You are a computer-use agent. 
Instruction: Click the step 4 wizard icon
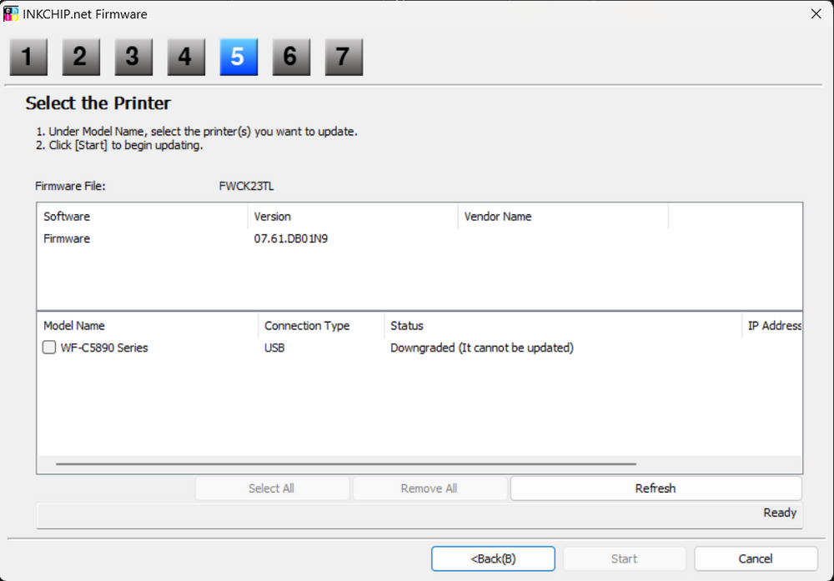185,57
